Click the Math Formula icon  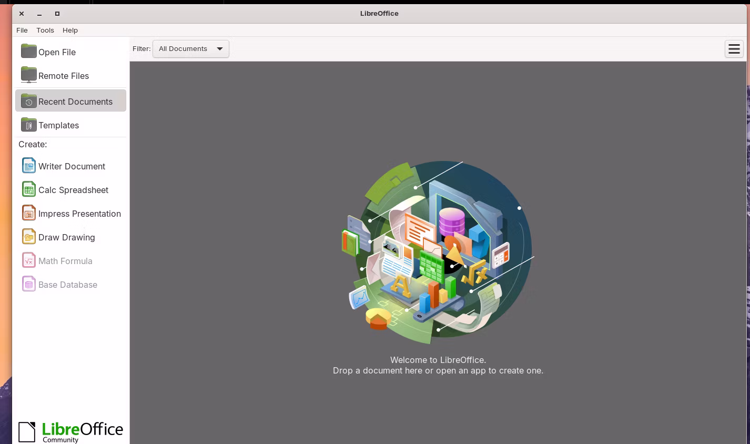coord(28,260)
